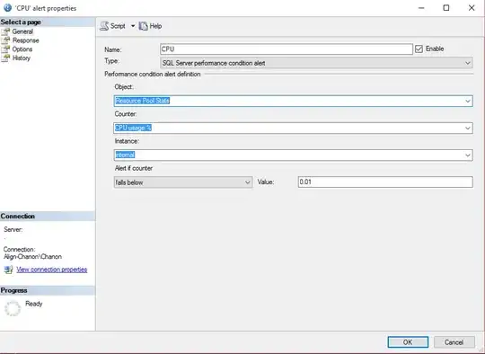Screen dimensions: 485x354
Task: Open the 'falls below' condition dropdown
Action: (x=183, y=182)
